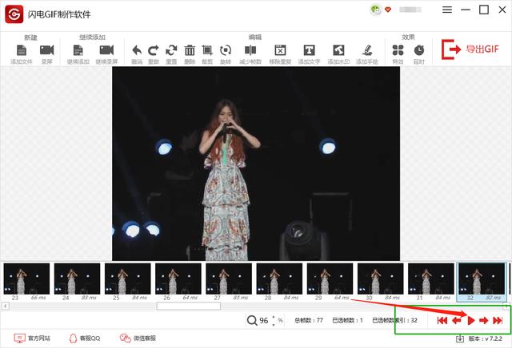
Task: Undo last edit with 撤销 arrow
Action: [136, 51]
